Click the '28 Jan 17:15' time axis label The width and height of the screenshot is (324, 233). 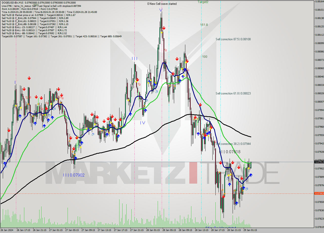click(x=218, y=230)
